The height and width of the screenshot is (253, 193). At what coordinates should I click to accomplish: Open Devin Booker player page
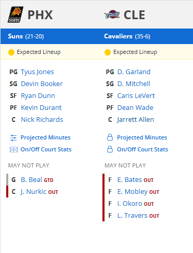tap(42, 84)
